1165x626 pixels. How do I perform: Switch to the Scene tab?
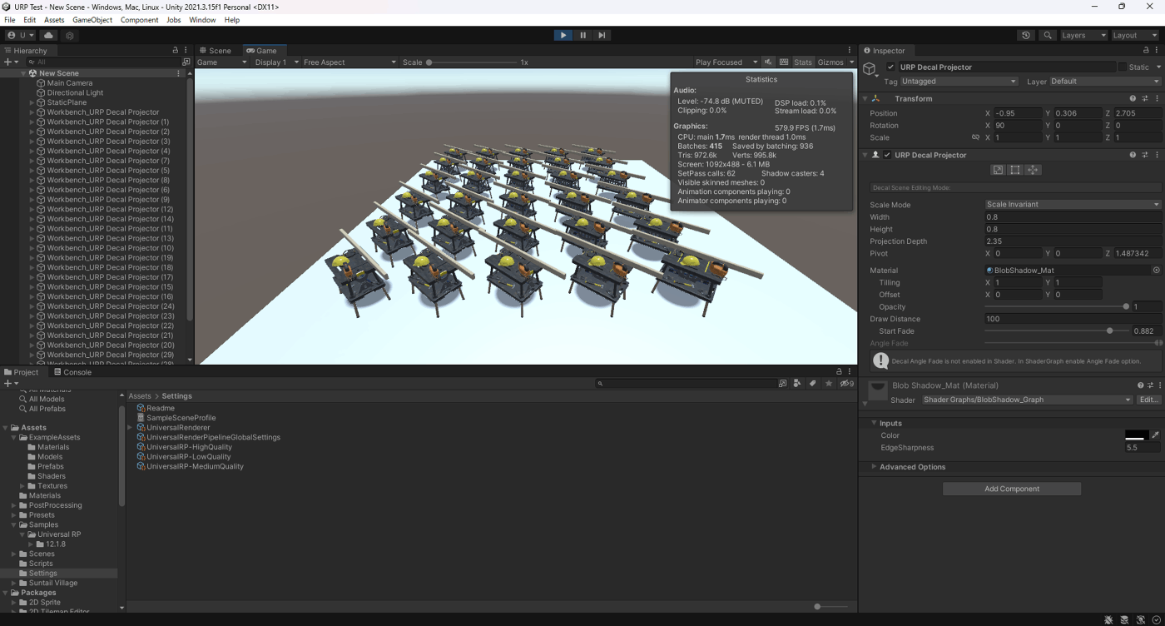(216, 51)
